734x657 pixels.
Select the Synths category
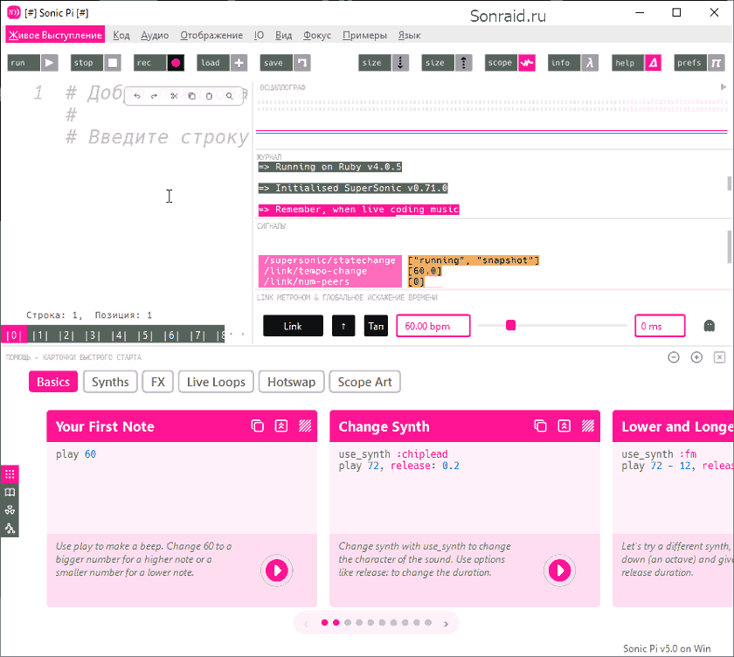(x=110, y=382)
